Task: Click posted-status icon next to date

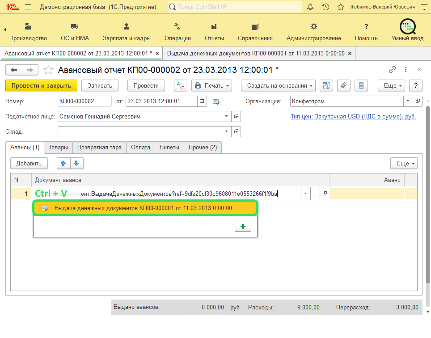Action: 216,101
